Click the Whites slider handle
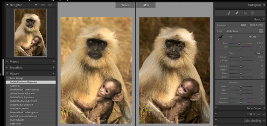The image size is (267, 126). [241, 73]
